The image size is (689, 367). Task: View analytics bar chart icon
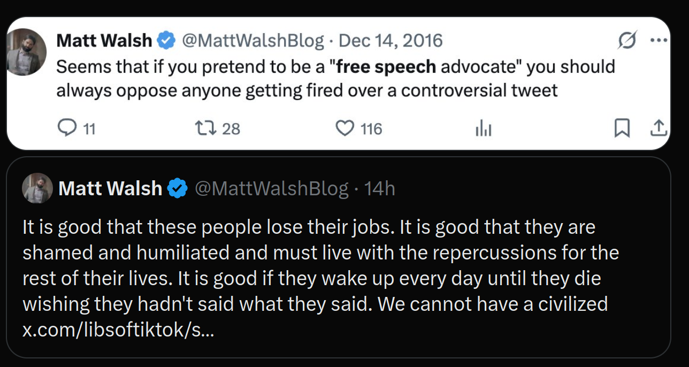[484, 129]
